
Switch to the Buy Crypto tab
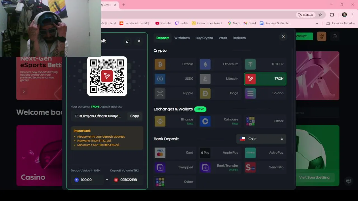tap(204, 38)
